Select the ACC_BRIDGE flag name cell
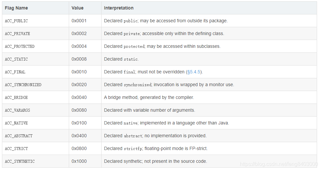Image resolution: width=321 pixels, height=170 pixels. click(x=35, y=97)
